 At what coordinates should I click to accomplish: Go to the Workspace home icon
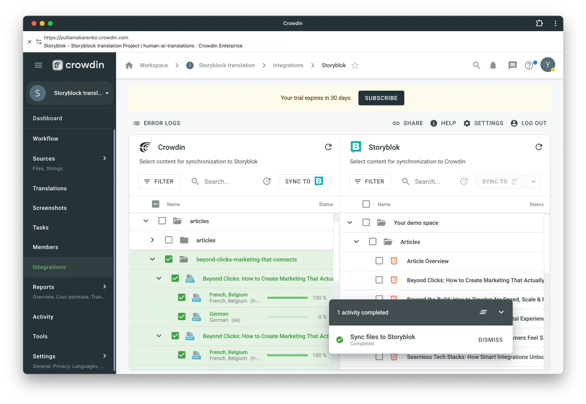coord(129,65)
